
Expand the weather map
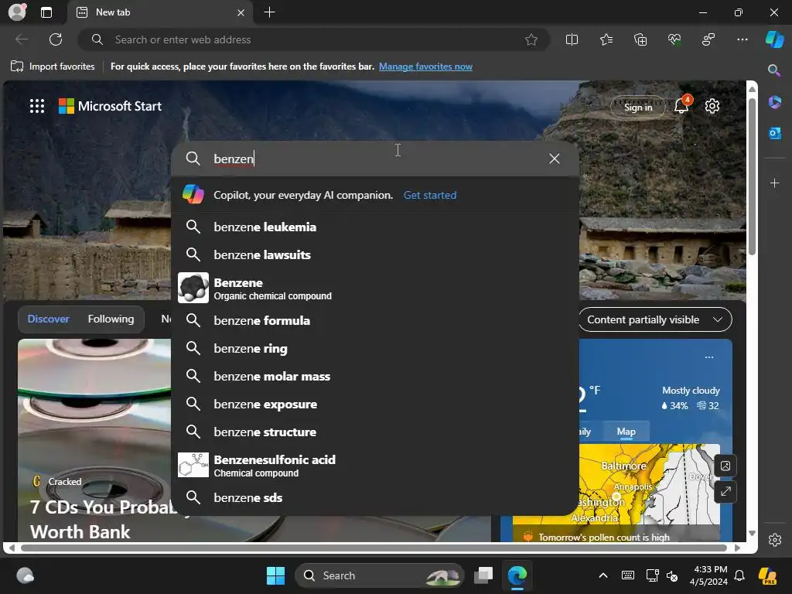tap(725, 491)
